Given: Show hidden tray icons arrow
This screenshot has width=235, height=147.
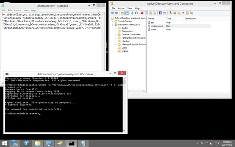Looking at the screenshot, I should tap(198, 143).
